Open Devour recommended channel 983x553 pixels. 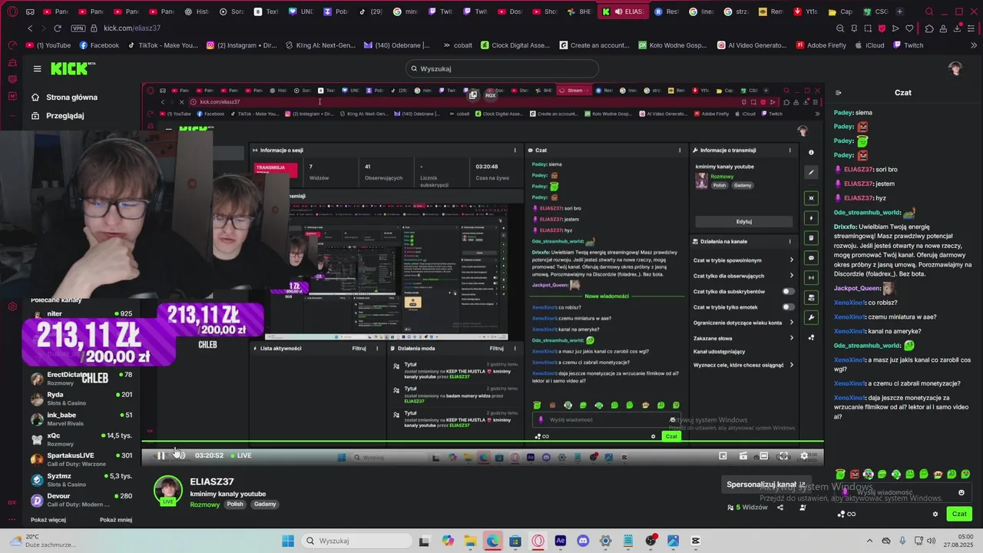pyautogui.click(x=81, y=500)
